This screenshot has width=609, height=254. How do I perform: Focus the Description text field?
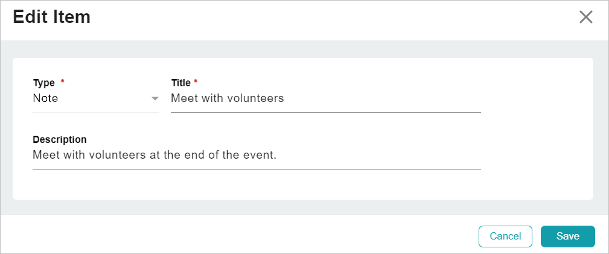click(x=257, y=155)
